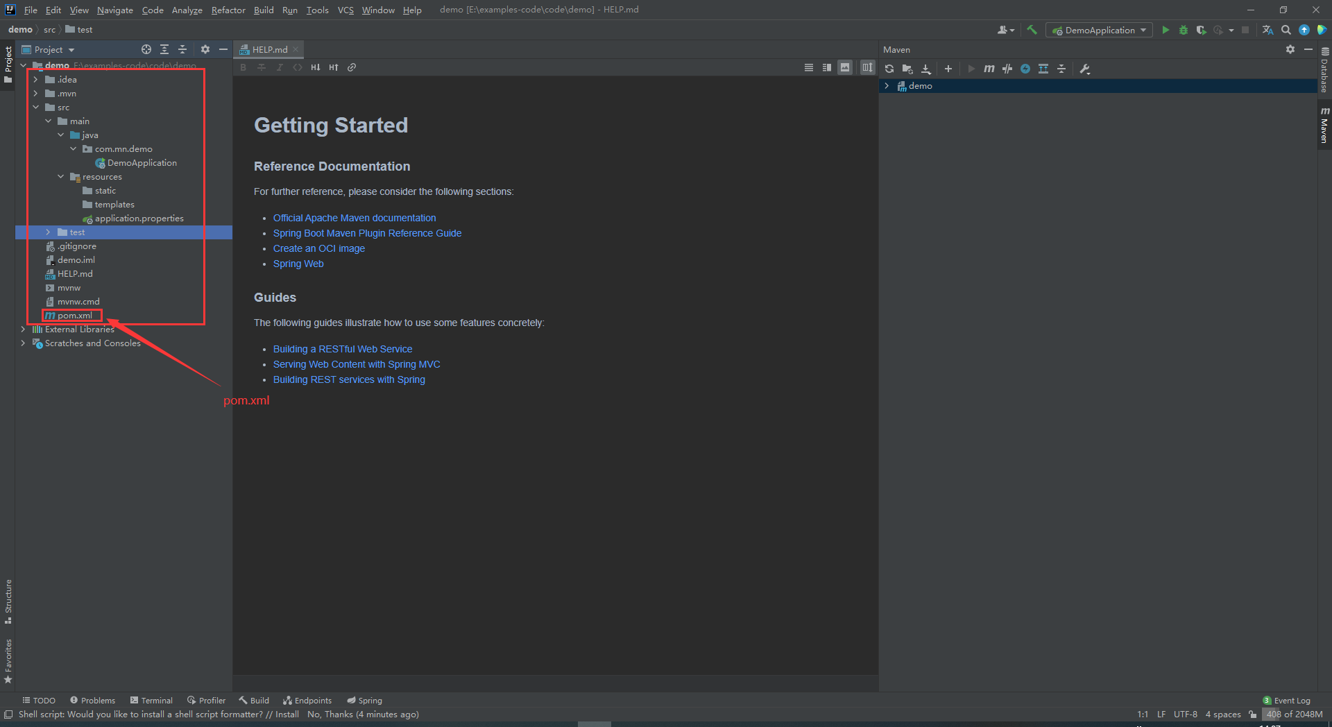Close the HELP.md editor tab
This screenshot has width=1332, height=727.
(296, 49)
